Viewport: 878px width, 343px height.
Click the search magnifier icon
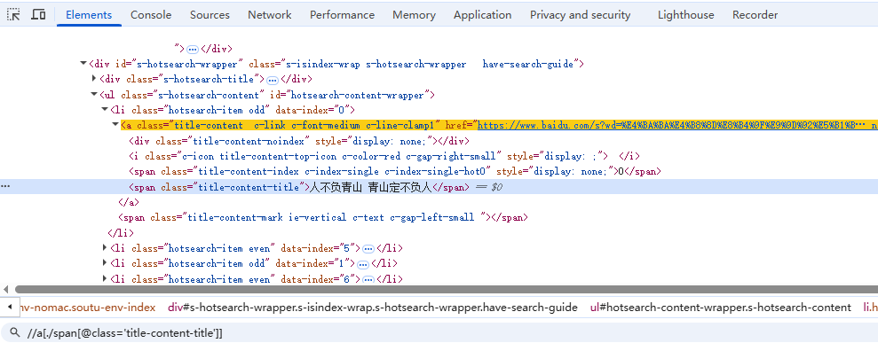click(x=14, y=333)
